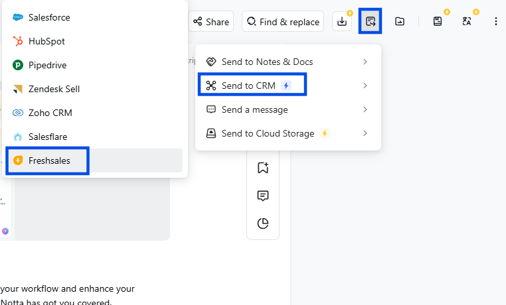Expand Send to CRM chevron arrow
Screen dimensions: 506x305
[x=365, y=86]
